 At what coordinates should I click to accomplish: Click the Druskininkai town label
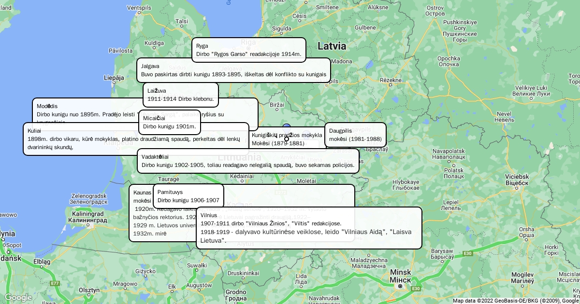coord(244,273)
